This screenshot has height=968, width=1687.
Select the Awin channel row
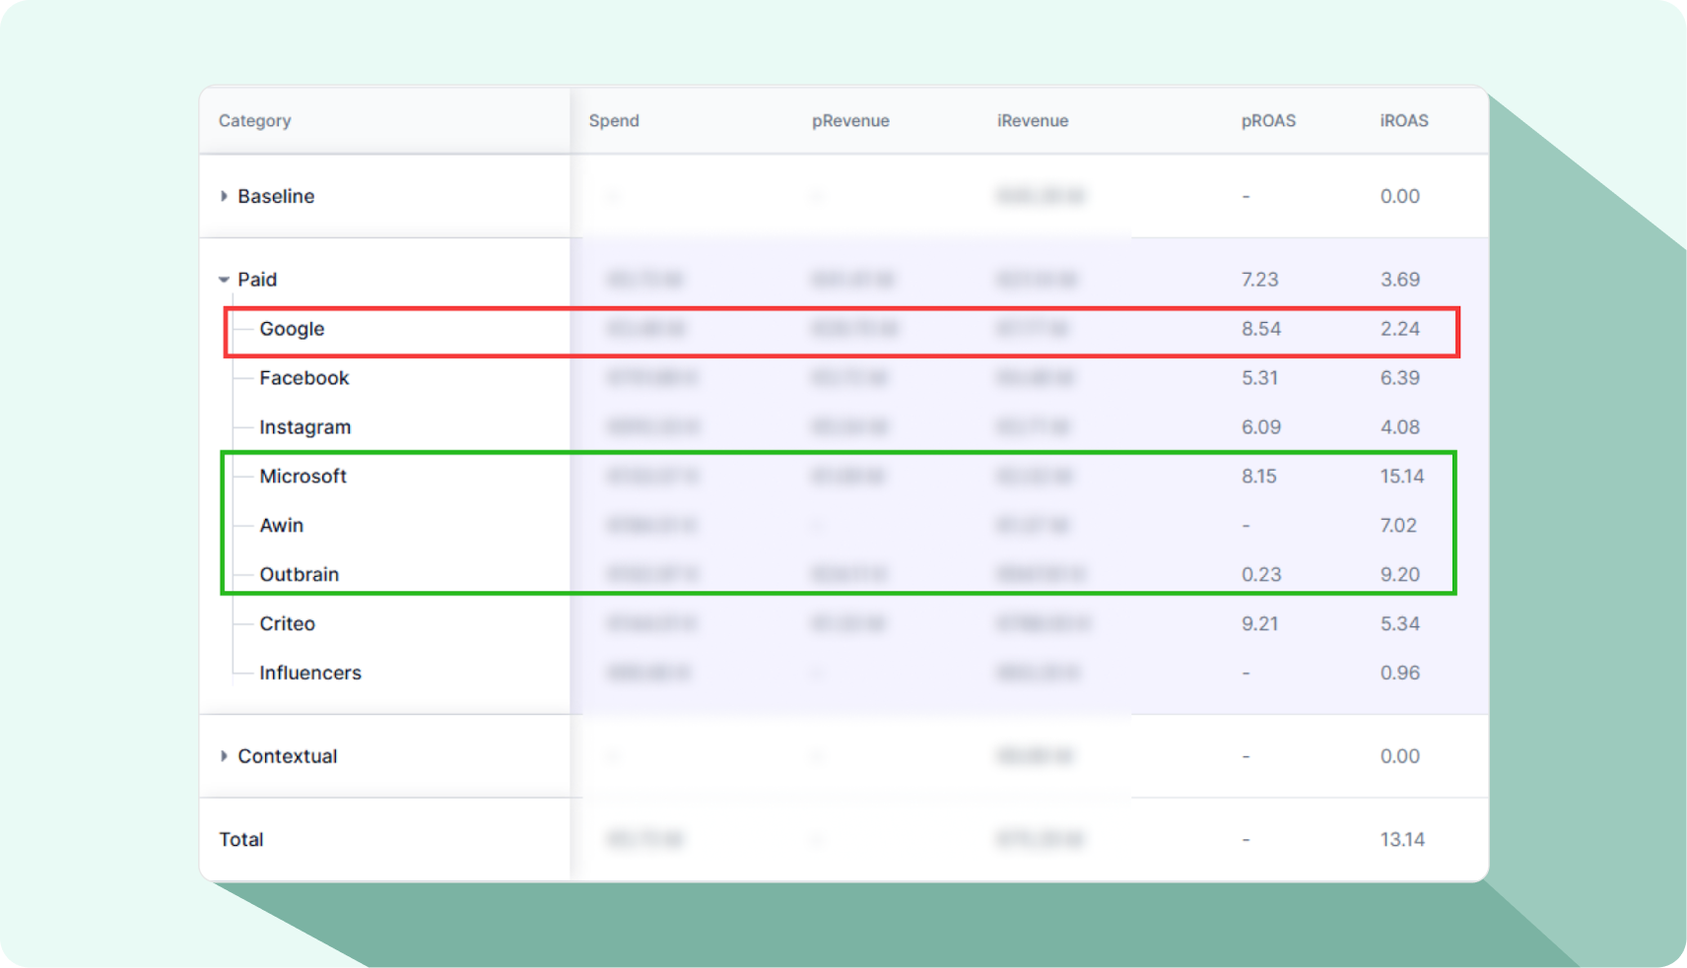281,526
